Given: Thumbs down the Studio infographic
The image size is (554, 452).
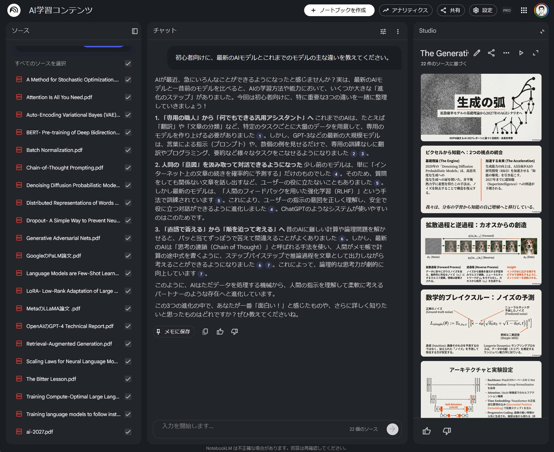Looking at the screenshot, I should point(447,431).
